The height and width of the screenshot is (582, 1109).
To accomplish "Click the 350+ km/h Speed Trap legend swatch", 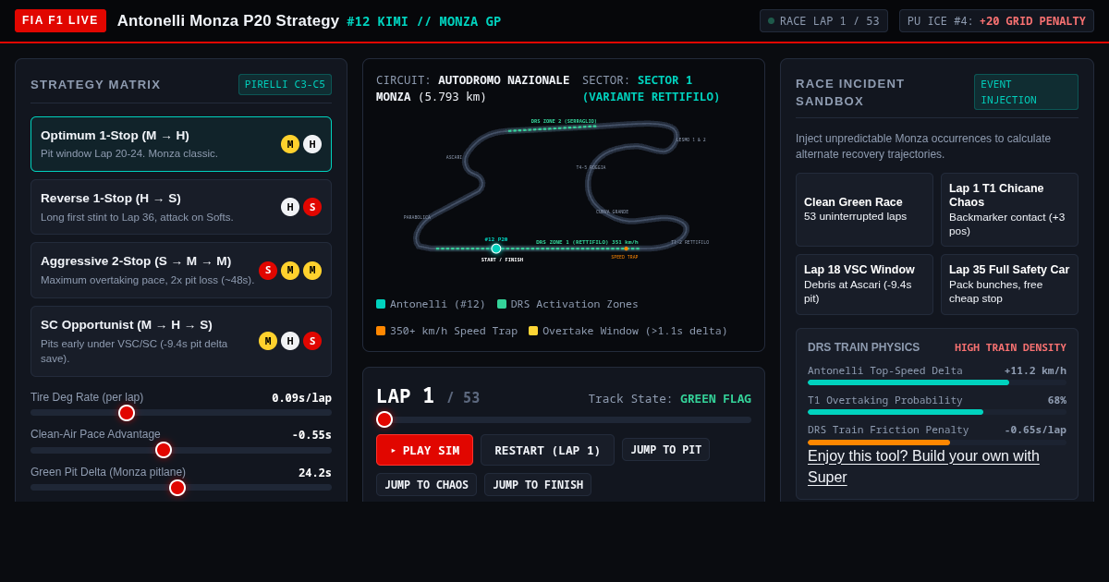I will pos(381,331).
